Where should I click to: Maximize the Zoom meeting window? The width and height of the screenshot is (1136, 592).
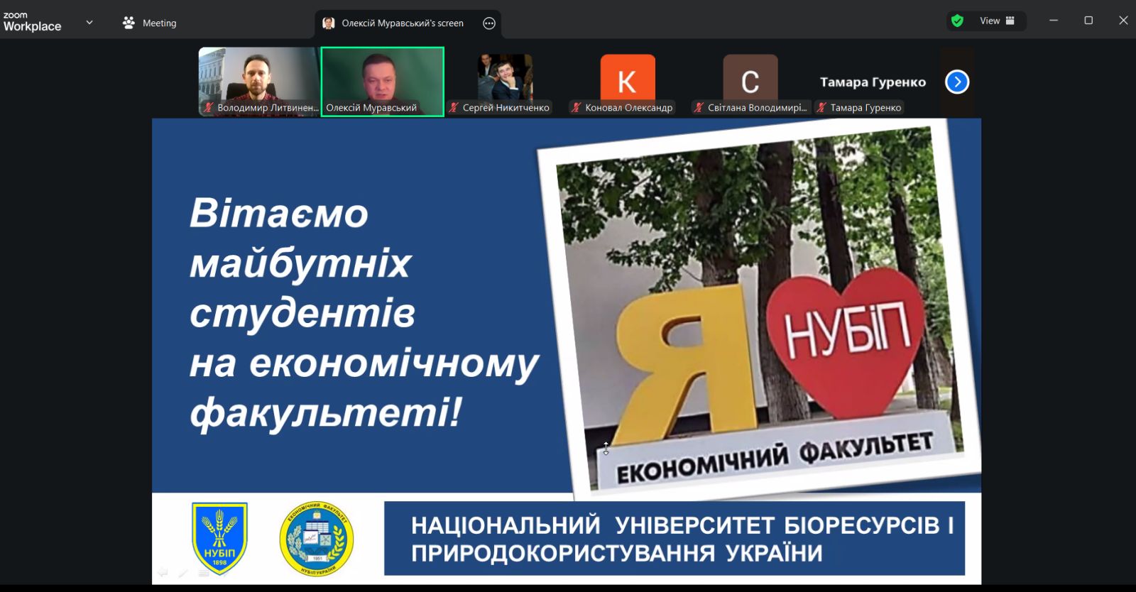coord(1088,21)
